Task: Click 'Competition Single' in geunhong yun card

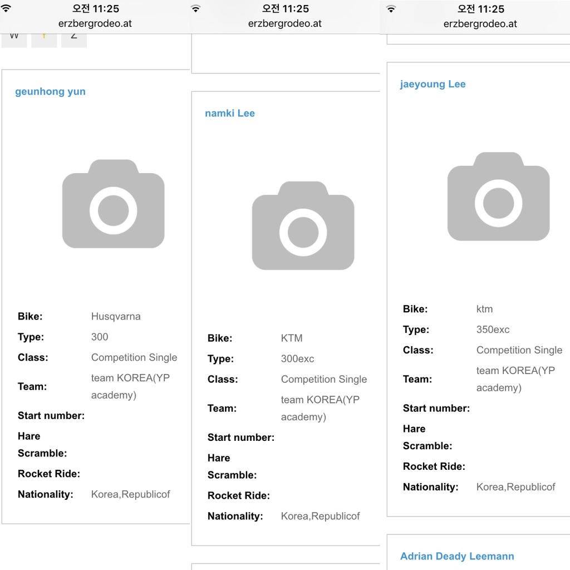Action: point(134,358)
